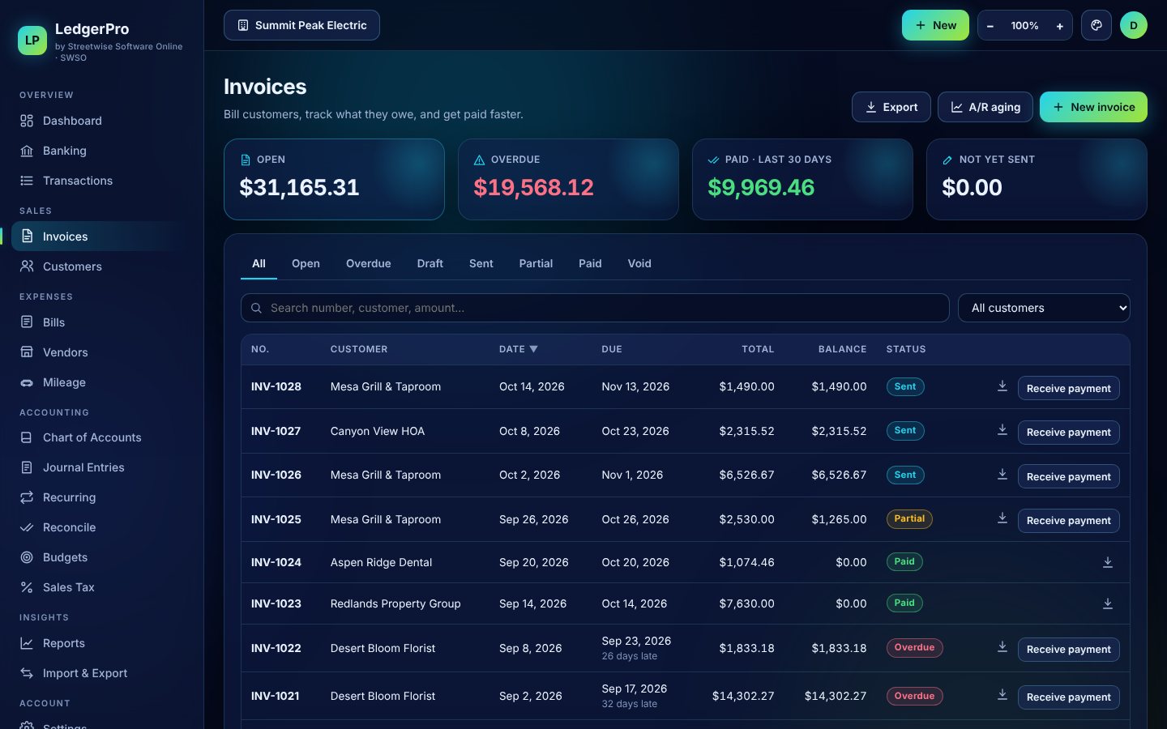Viewport: 1167px width, 729px height.
Task: Open the Open $31,165.31 summary card
Action: 334,179
